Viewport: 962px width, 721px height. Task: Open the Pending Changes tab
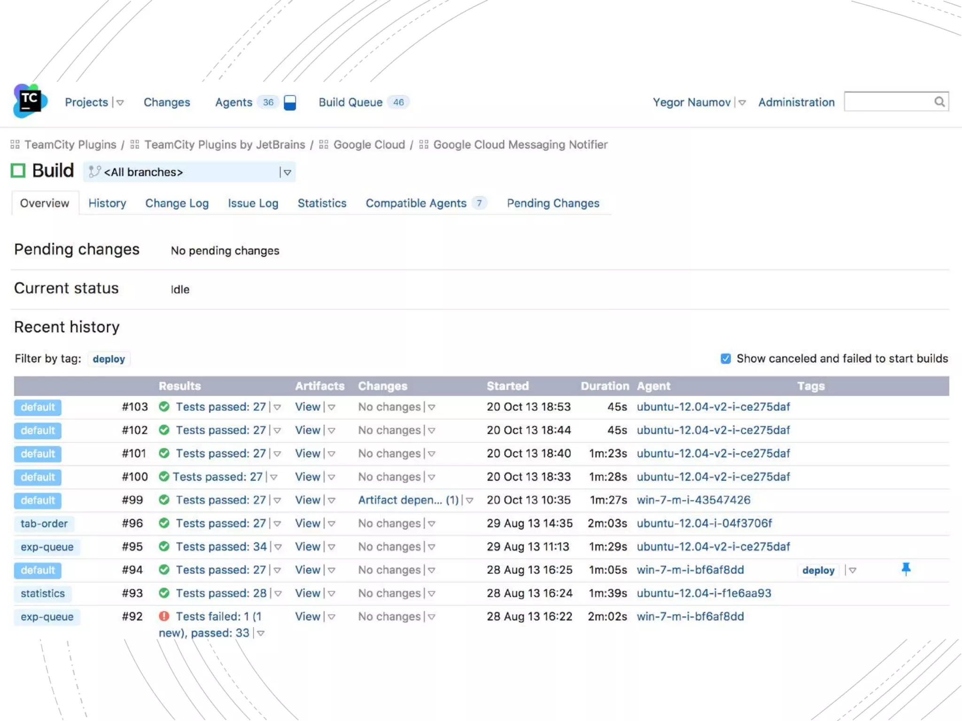(552, 203)
